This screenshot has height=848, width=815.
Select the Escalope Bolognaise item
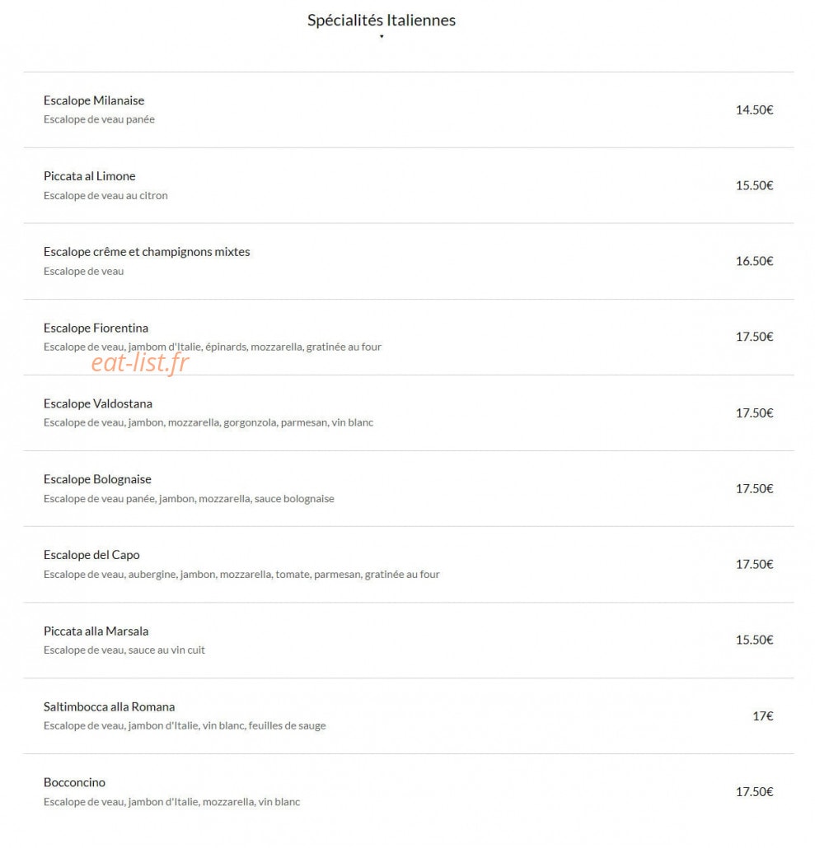409,488
